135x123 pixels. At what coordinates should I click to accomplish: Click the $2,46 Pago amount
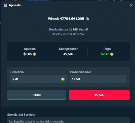point(105,54)
